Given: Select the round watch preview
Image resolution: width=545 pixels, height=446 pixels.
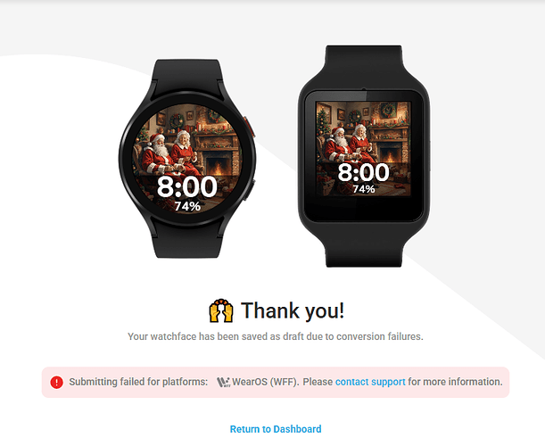Looking at the screenshot, I should 187,159.
